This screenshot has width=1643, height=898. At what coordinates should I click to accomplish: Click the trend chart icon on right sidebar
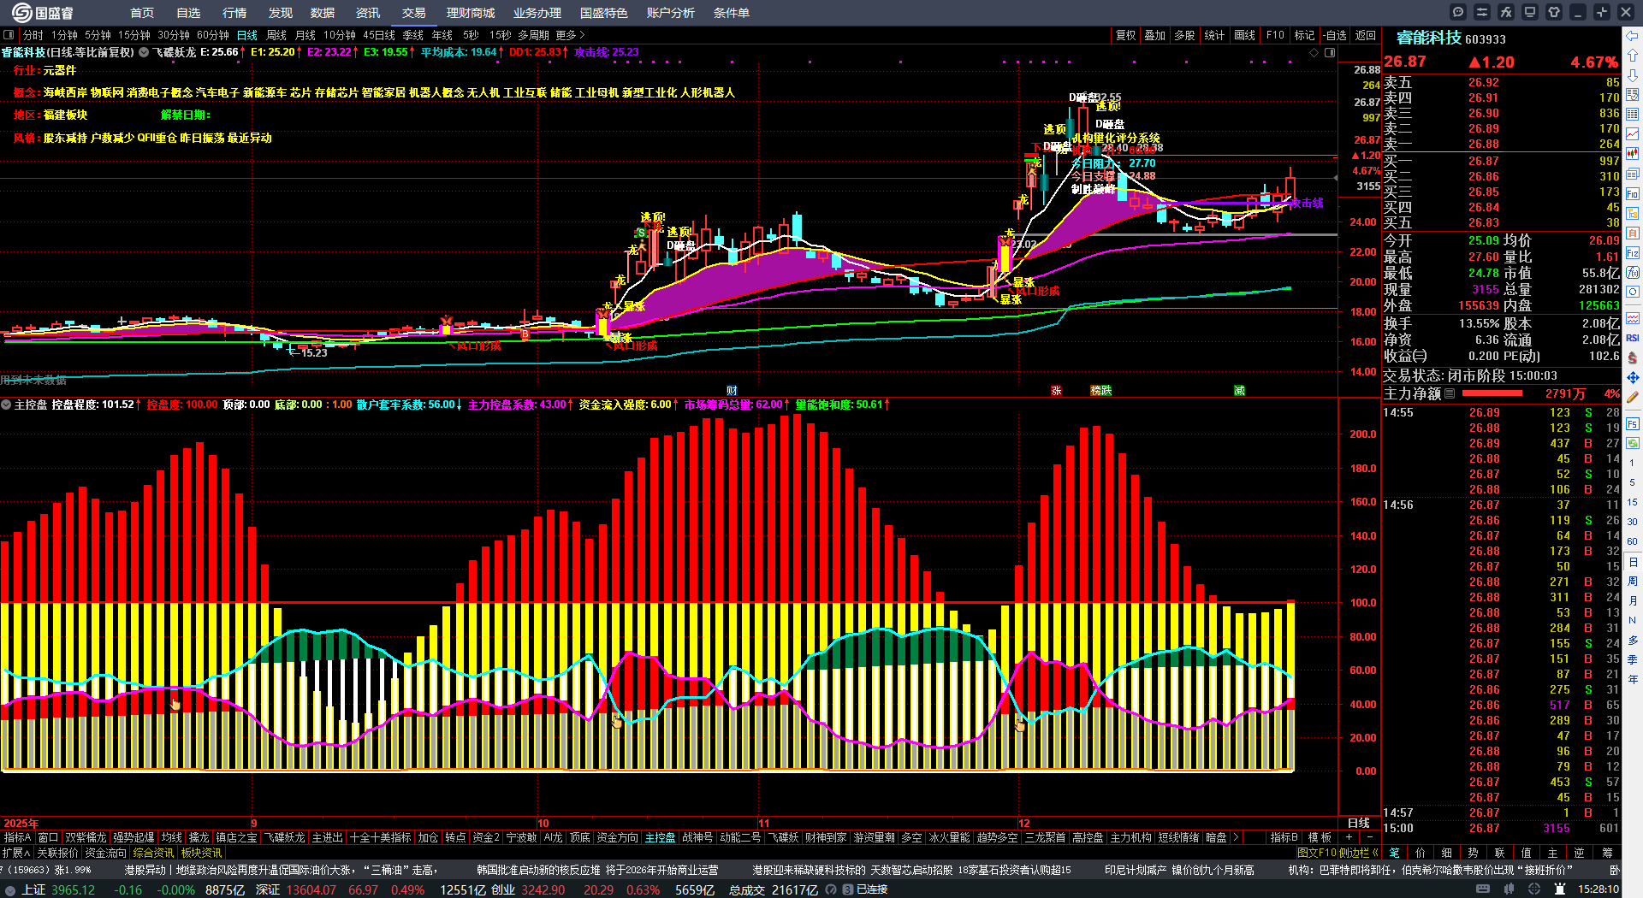pos(1633,133)
